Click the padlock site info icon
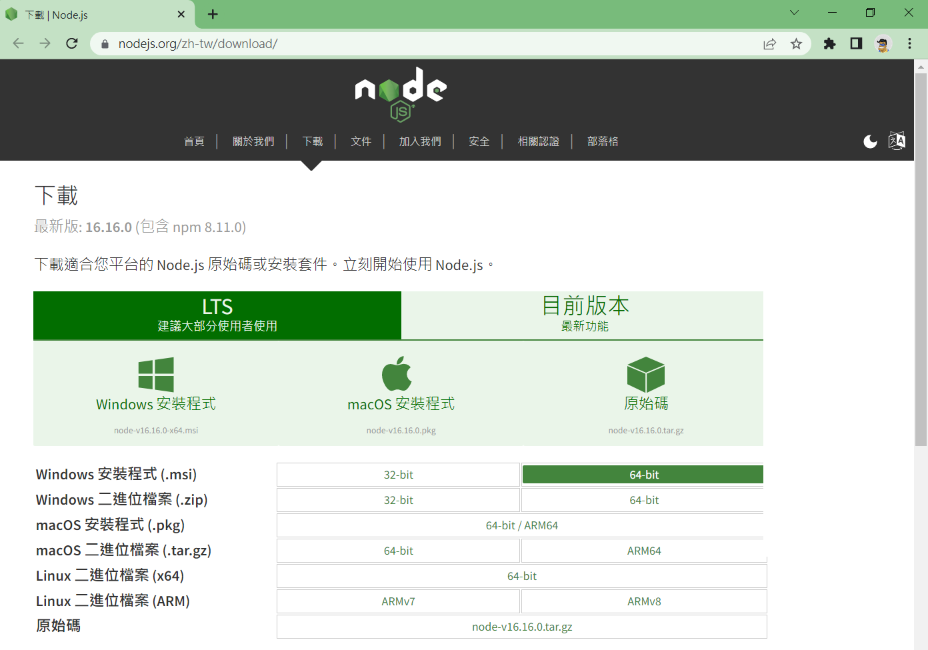 click(105, 44)
